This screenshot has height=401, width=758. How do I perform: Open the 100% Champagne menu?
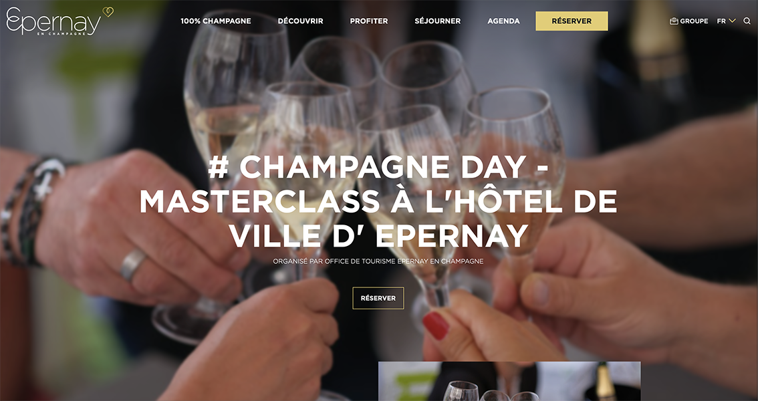pyautogui.click(x=216, y=21)
